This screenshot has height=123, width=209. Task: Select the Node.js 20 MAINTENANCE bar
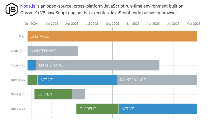click(98, 65)
